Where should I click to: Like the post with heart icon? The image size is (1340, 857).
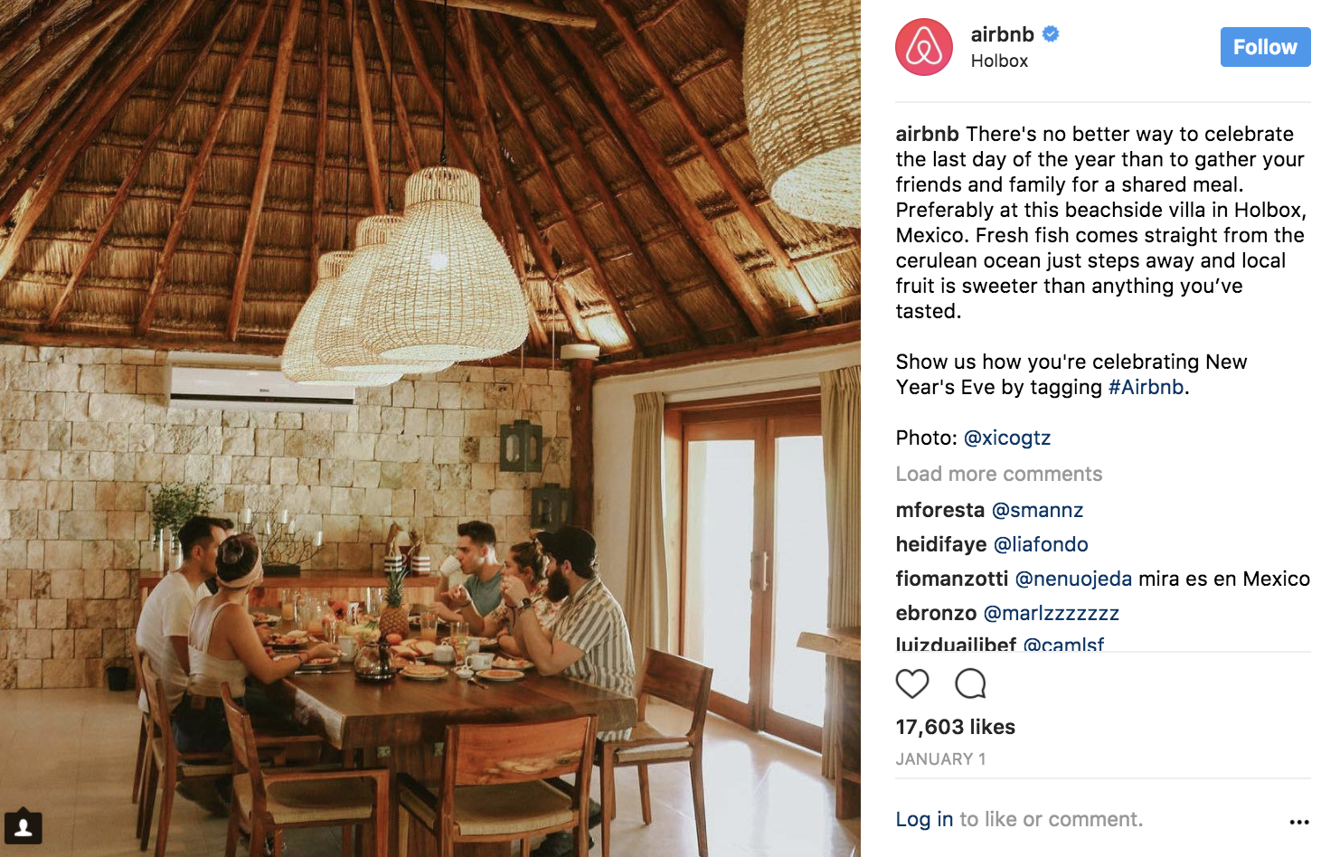tap(912, 683)
